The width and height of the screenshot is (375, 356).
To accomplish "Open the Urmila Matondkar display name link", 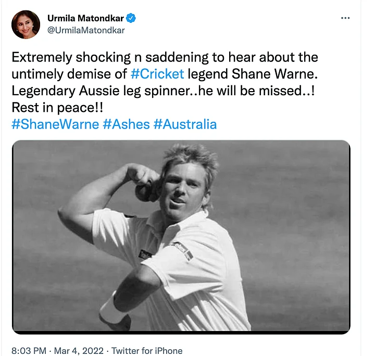I will [85, 18].
